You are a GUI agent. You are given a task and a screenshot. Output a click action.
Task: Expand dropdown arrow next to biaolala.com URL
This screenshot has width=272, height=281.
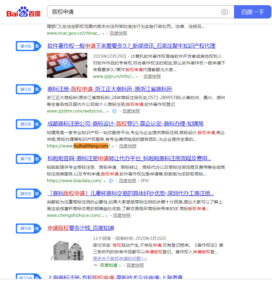tap(105, 181)
